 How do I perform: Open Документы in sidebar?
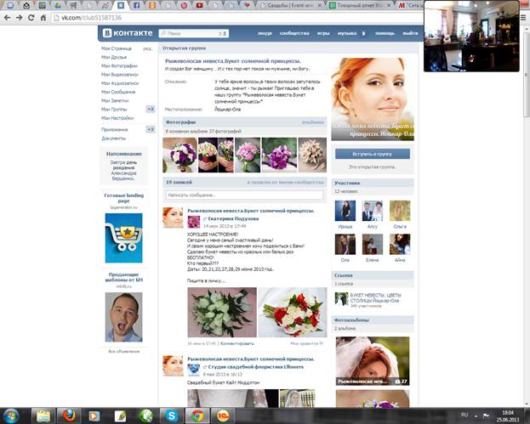(x=114, y=139)
